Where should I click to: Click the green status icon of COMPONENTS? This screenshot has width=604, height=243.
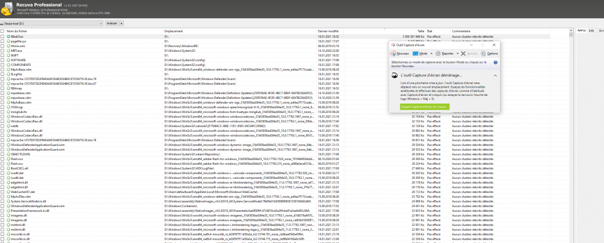tap(8, 65)
